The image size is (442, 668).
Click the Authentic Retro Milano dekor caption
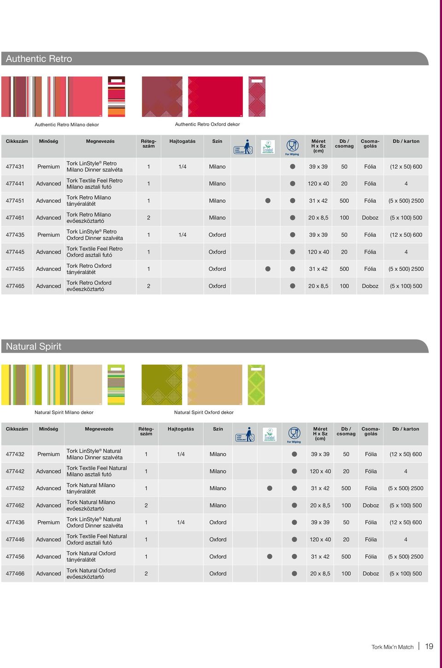click(x=67, y=125)
